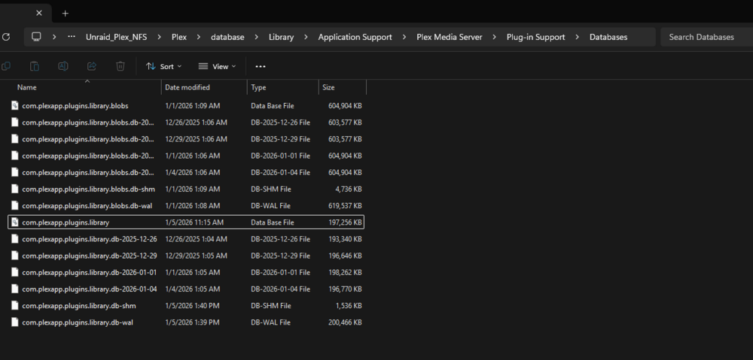Click the This PC monitor icon in address bar
This screenshot has width=753, height=360.
(36, 37)
